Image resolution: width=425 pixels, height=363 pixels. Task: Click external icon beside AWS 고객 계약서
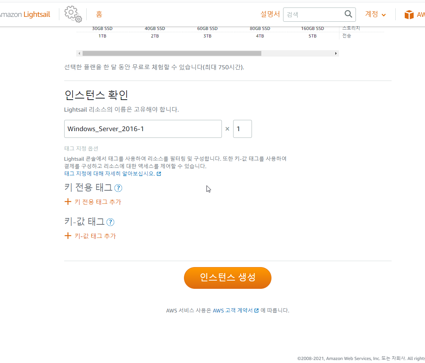pos(256,311)
